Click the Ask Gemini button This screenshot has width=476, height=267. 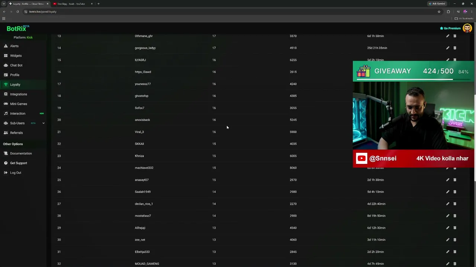[437, 4]
